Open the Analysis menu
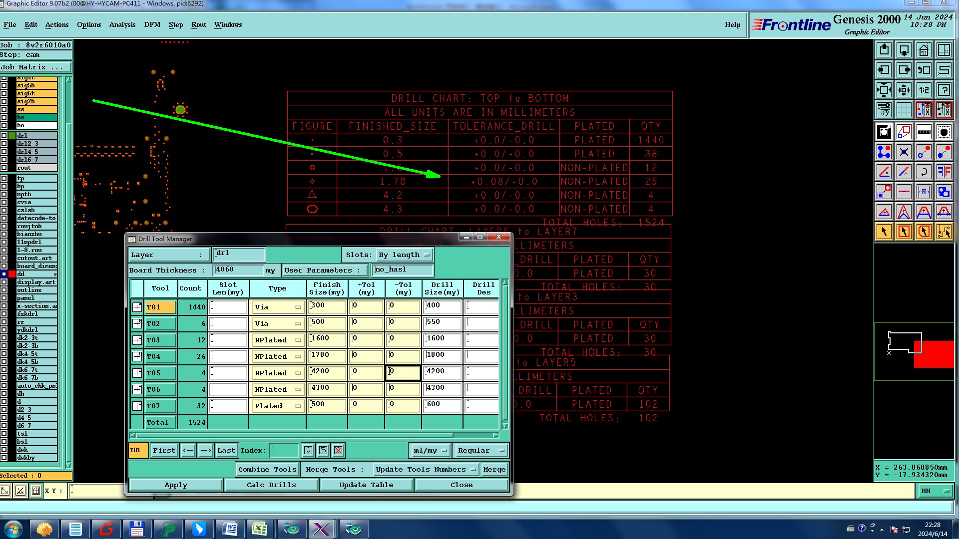The height and width of the screenshot is (539, 959). [122, 24]
